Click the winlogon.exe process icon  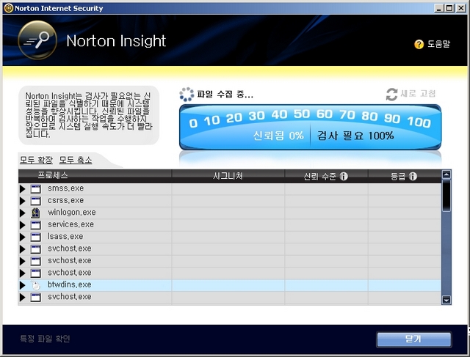35,213
